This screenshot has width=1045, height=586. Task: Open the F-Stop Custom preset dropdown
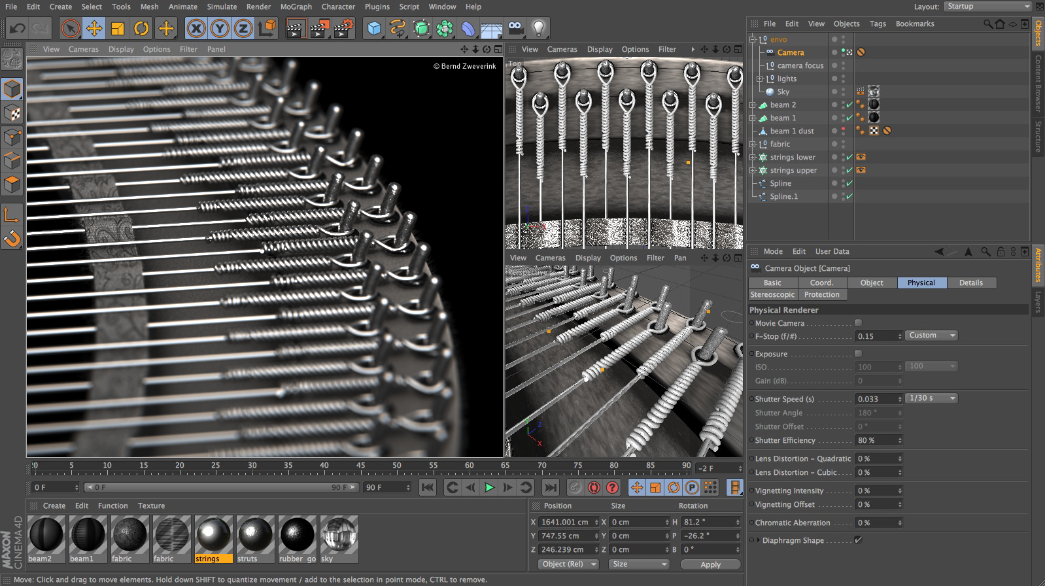pos(932,336)
